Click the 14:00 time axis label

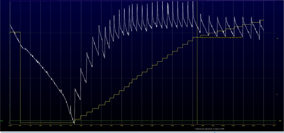tap(162, 126)
